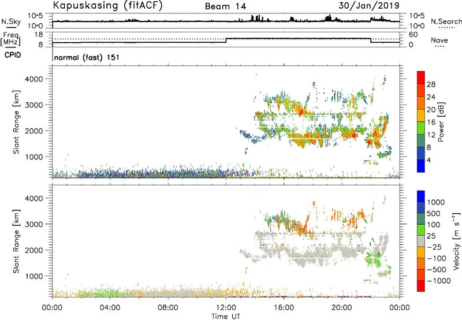Click the 30/Jan/2019 date label
Screen dimensions: 462x320
(x=369, y=5)
